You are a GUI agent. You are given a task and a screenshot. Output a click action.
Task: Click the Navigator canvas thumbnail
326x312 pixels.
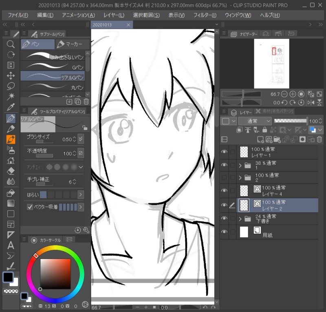[x=271, y=64]
